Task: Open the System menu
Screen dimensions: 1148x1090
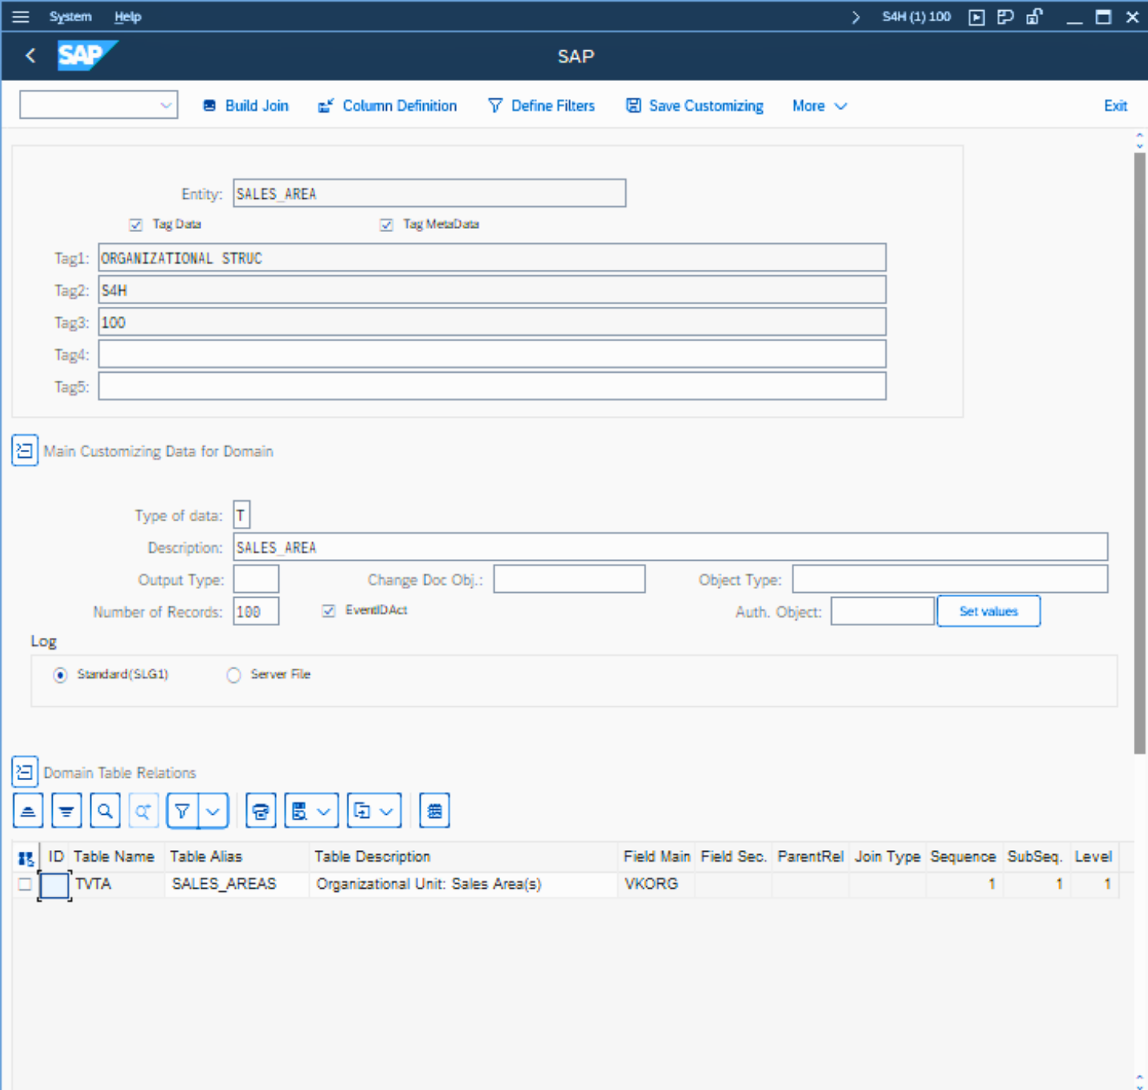Action: pyautogui.click(x=70, y=17)
